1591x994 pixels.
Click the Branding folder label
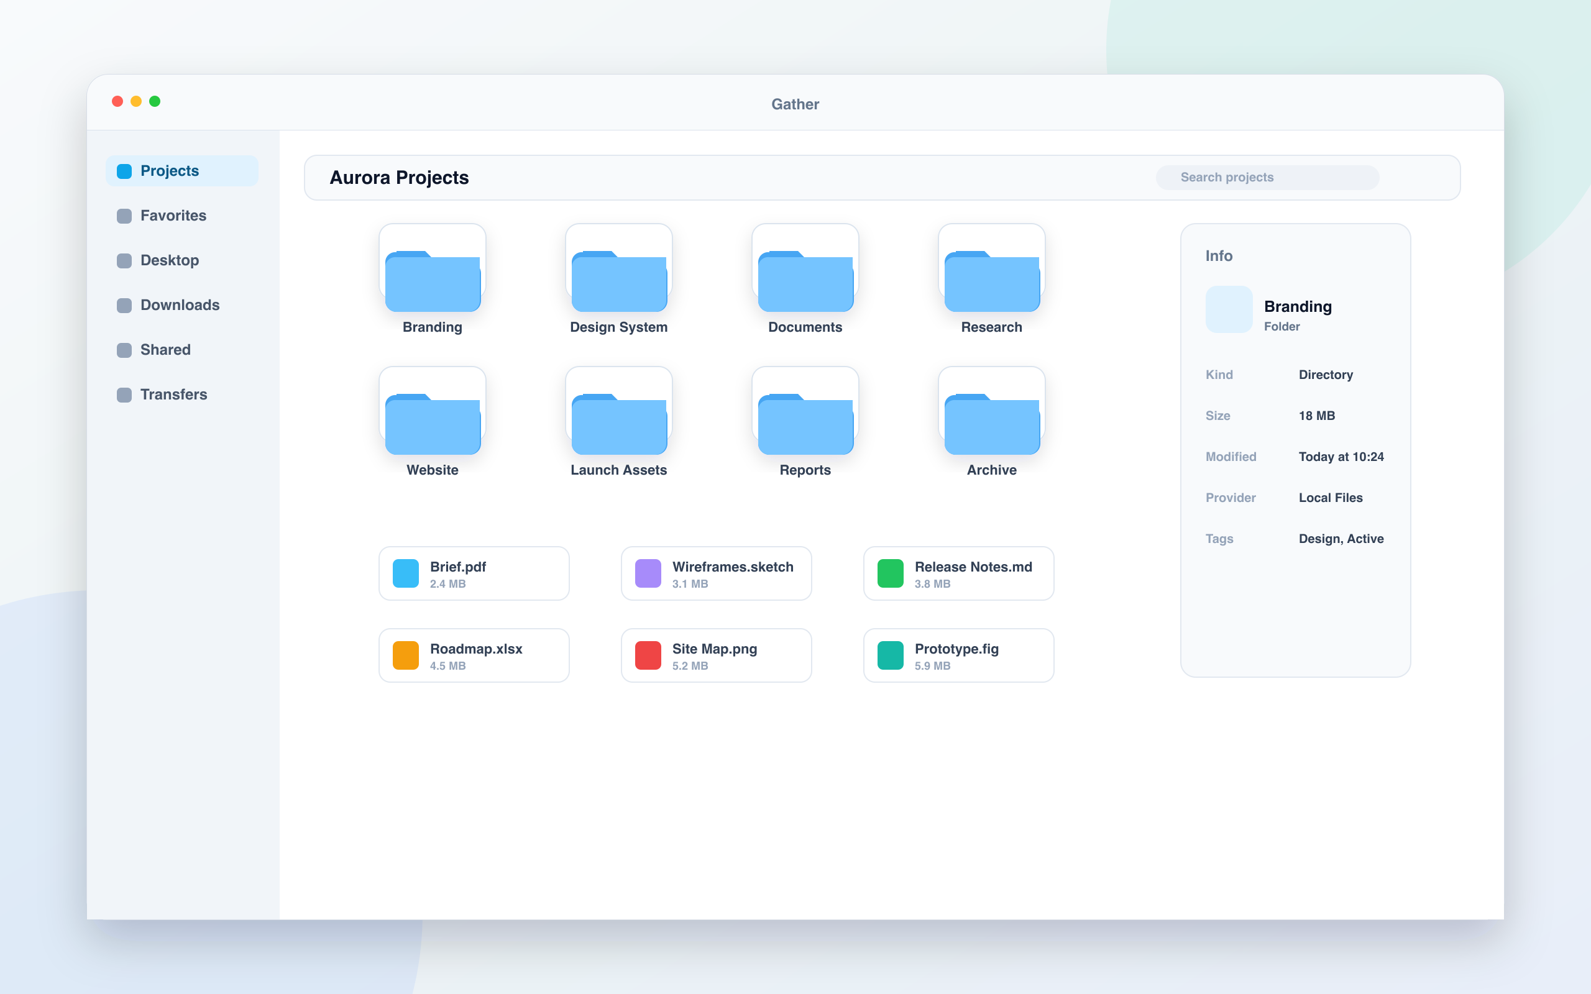coord(433,327)
